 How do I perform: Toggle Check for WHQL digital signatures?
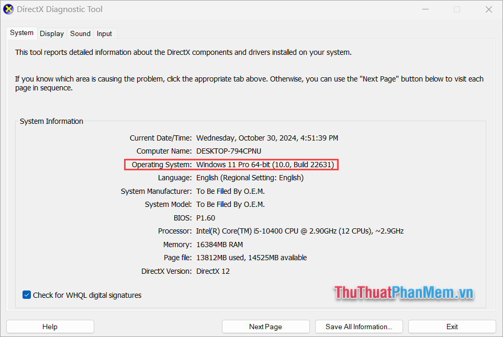[x=27, y=295]
